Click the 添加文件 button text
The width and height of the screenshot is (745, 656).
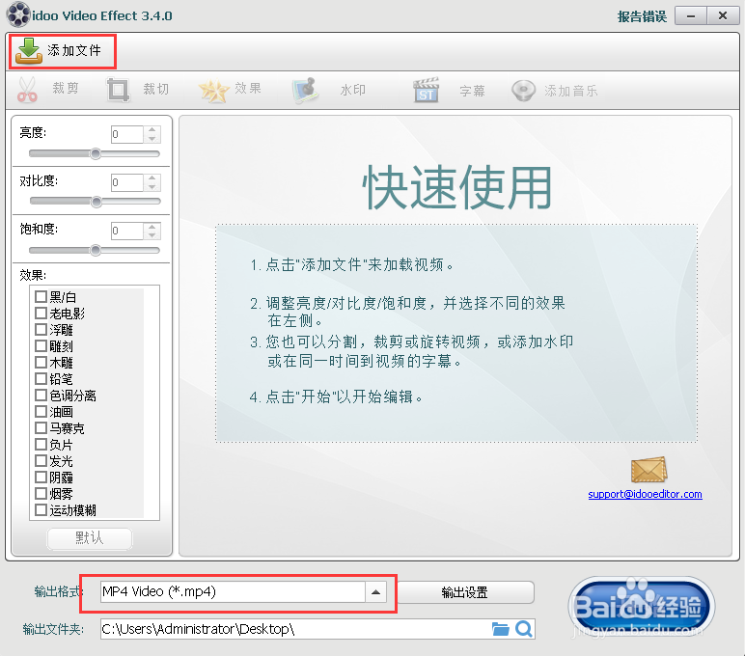point(74,50)
